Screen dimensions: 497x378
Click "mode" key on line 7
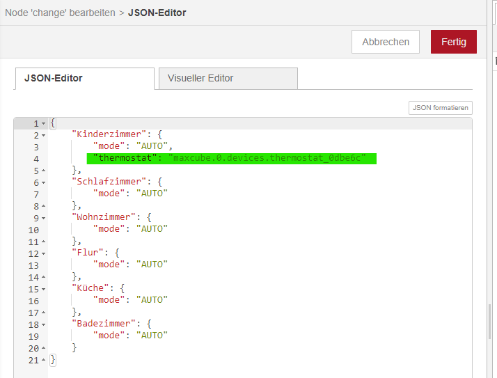[x=109, y=193]
